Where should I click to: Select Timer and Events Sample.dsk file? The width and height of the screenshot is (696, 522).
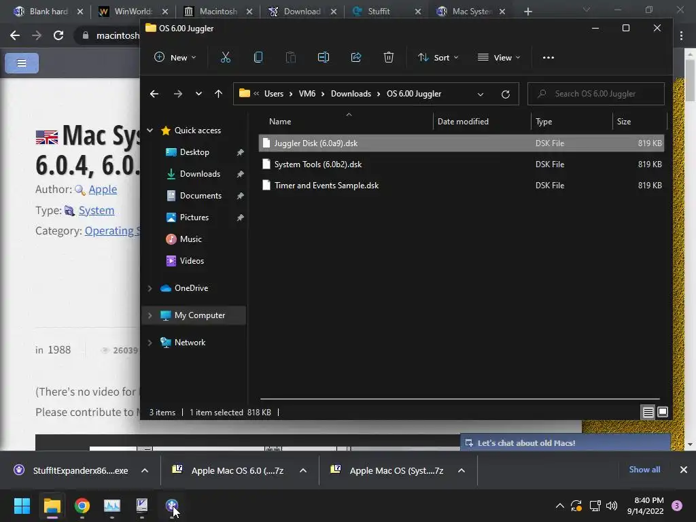[x=462, y=186]
